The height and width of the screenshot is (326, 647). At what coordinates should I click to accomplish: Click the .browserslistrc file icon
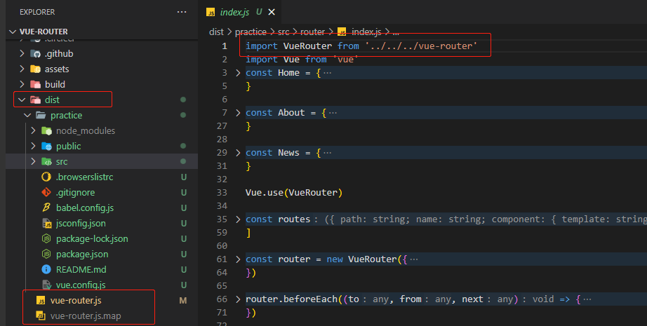(x=47, y=177)
